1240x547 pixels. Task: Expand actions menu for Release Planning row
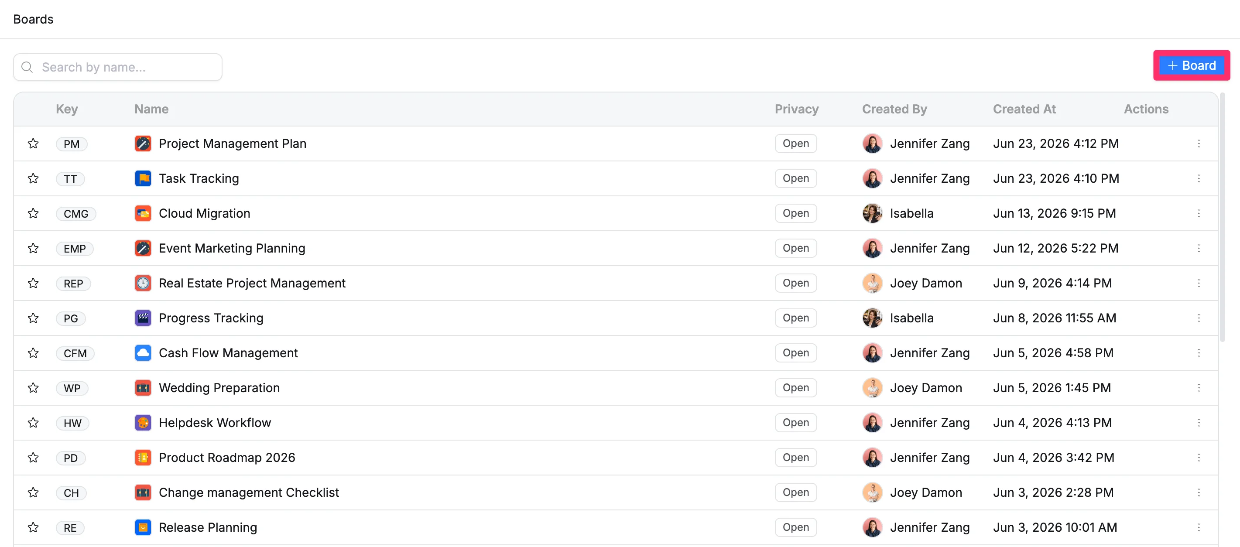click(x=1199, y=527)
